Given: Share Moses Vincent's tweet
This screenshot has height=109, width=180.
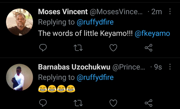Looking at the screenshot, I should 148,47.
